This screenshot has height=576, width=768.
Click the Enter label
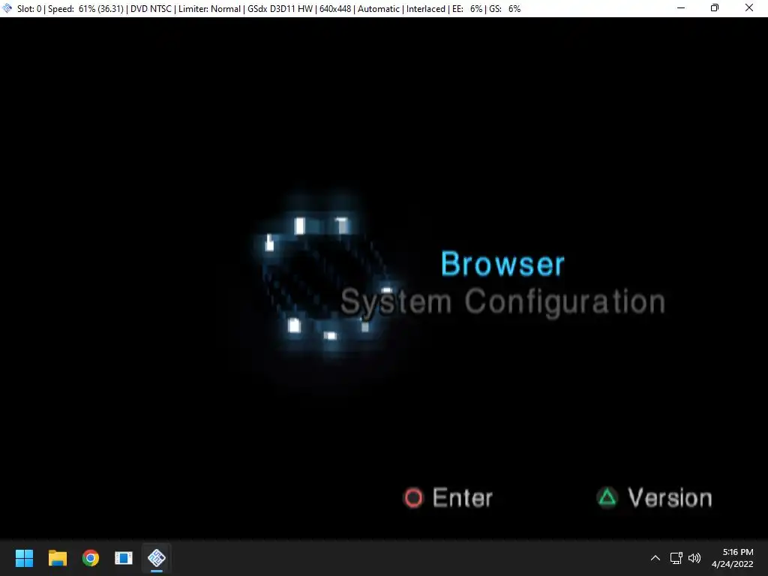click(462, 498)
